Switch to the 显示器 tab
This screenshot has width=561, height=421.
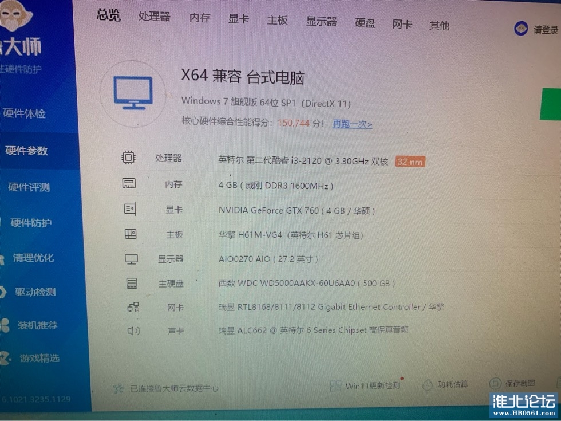point(321,22)
